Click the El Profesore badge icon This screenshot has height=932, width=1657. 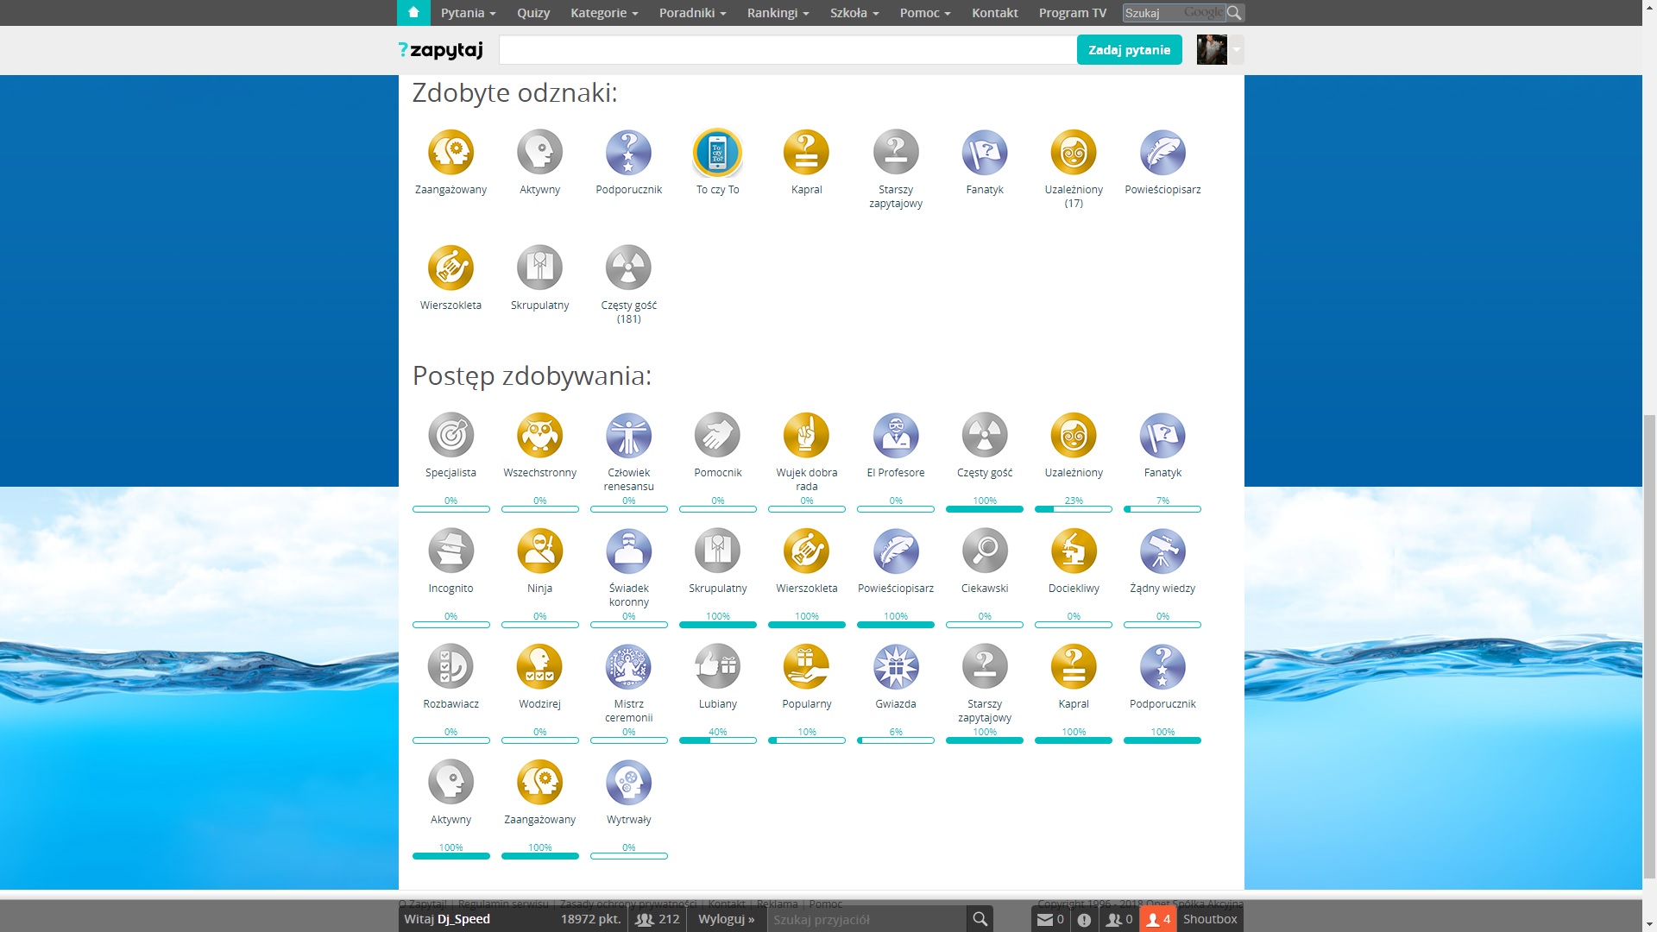[x=895, y=436]
